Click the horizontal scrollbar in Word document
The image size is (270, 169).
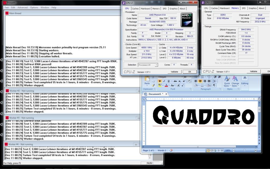point(198,147)
